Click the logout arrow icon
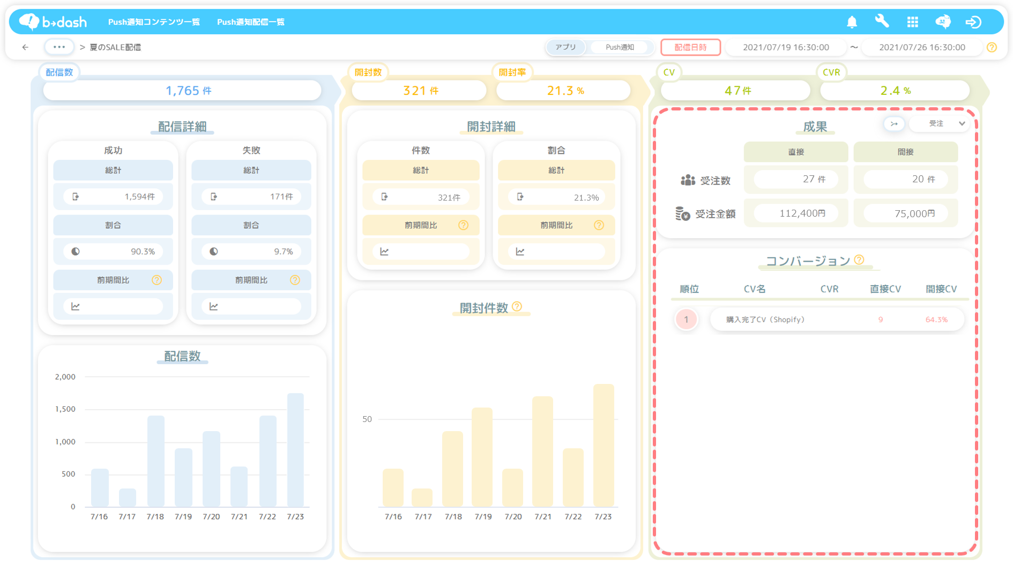Viewport: 1013px width, 570px height. (x=973, y=21)
